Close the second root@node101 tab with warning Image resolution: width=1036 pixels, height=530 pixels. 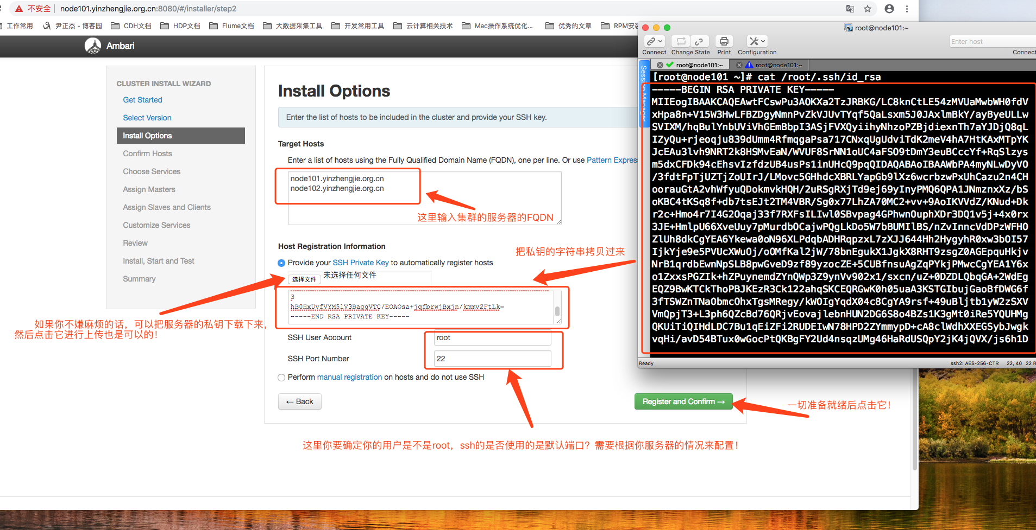tap(739, 65)
